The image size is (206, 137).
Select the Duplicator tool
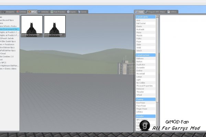coord(146,64)
